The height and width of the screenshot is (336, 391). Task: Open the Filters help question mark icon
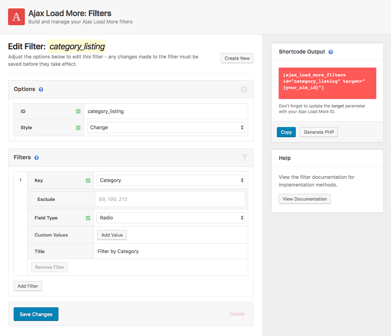coord(36,157)
